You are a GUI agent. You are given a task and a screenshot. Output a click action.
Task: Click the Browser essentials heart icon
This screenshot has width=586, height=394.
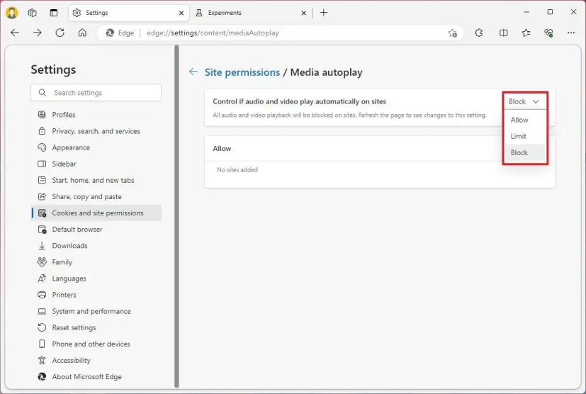point(548,33)
